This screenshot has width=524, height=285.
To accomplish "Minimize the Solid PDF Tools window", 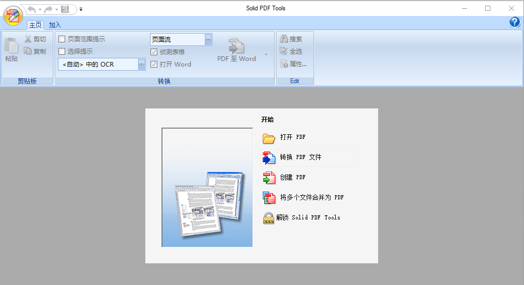I will pos(465,8).
